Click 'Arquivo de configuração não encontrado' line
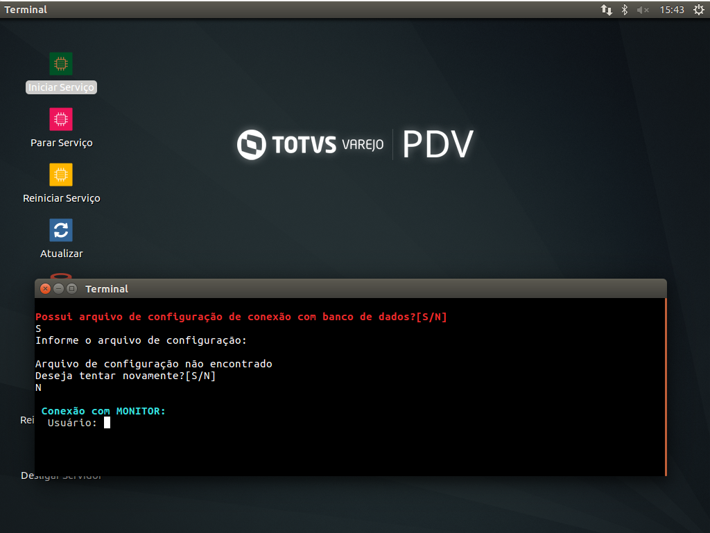Image resolution: width=710 pixels, height=533 pixels. coord(153,364)
